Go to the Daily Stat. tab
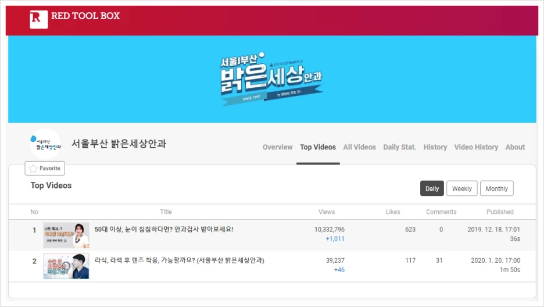This screenshot has height=307, width=544. click(x=399, y=147)
